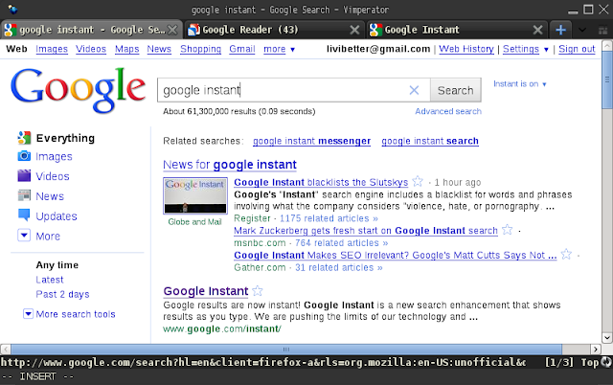
Task: Open Shopping in top navigation
Action: 200,49
